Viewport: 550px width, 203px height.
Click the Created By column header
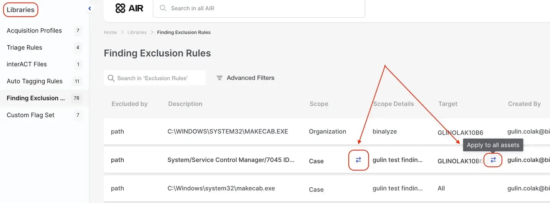(524, 104)
